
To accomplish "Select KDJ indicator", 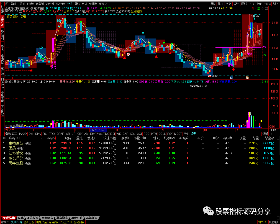I will (x=132, y=134).
